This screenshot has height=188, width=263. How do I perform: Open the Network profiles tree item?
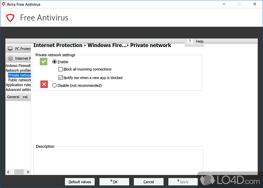pos(18,70)
